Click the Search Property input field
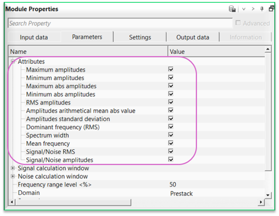Viewport: 279px width, 216px height. click(x=118, y=23)
